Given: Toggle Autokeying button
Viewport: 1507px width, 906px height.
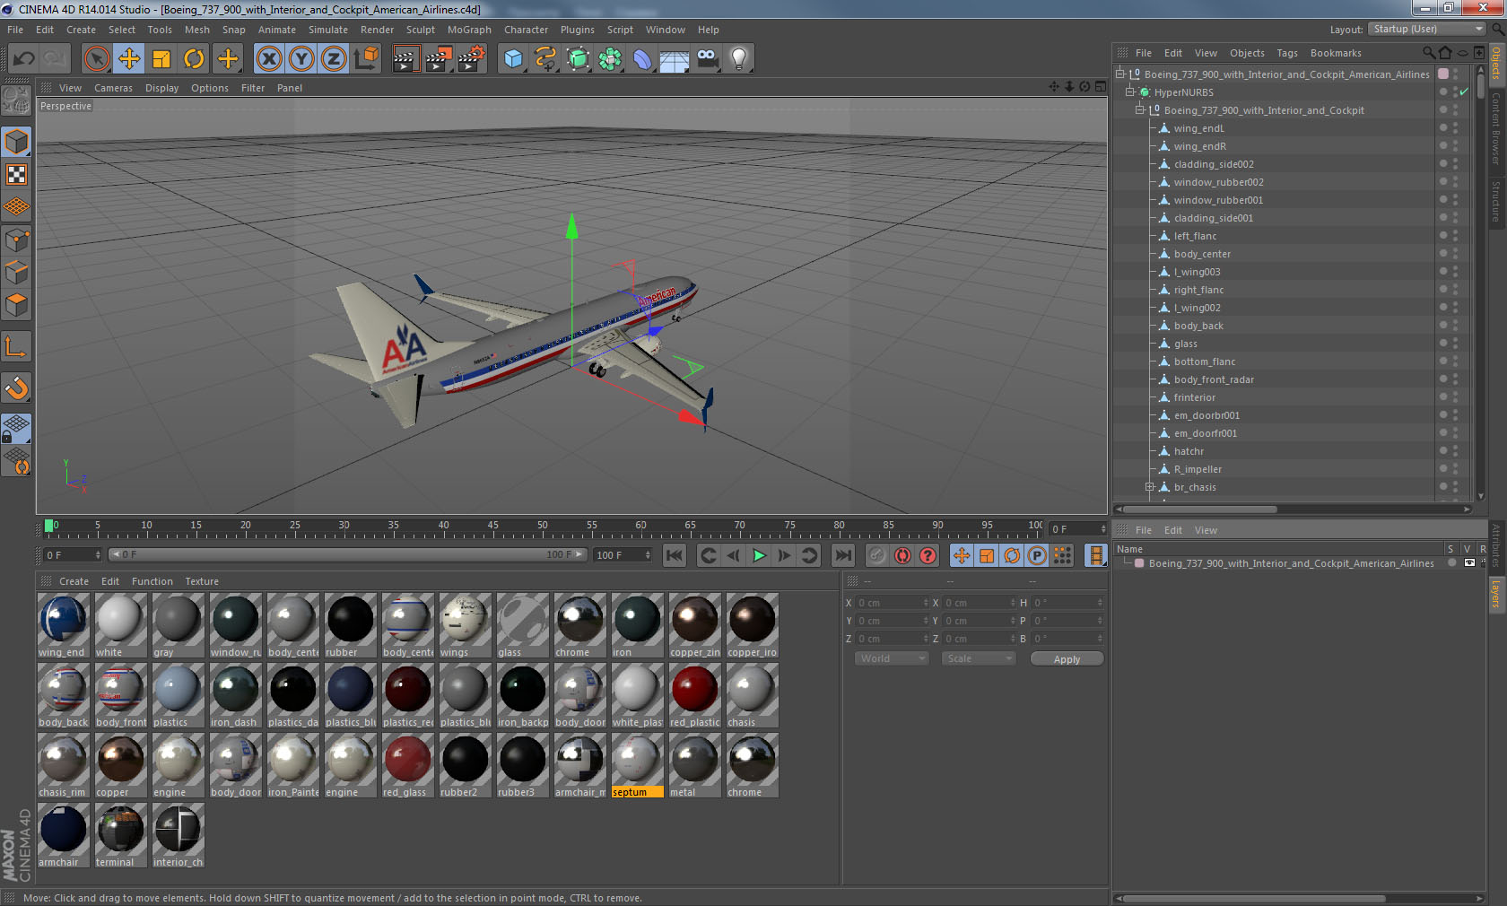Looking at the screenshot, I should pyautogui.click(x=902, y=555).
